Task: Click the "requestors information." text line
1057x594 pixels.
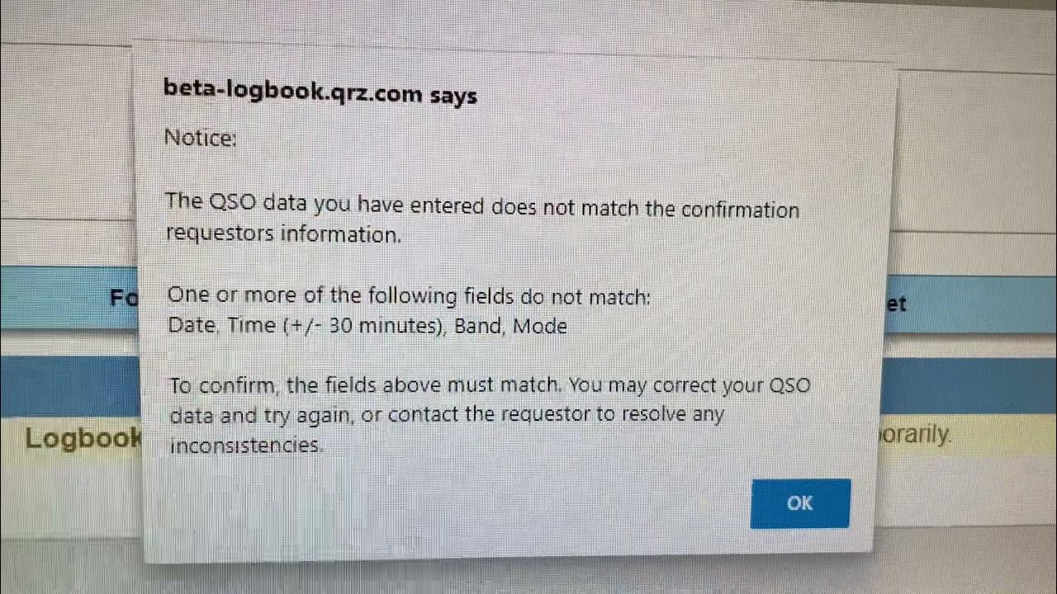Action: click(283, 234)
